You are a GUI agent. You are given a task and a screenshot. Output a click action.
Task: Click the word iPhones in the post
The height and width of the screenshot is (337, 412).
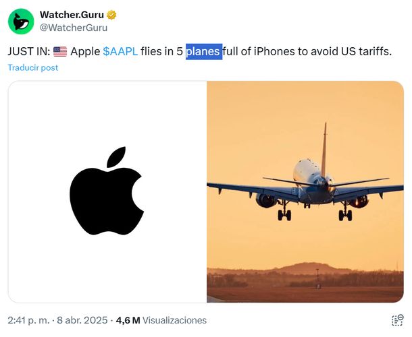point(274,51)
